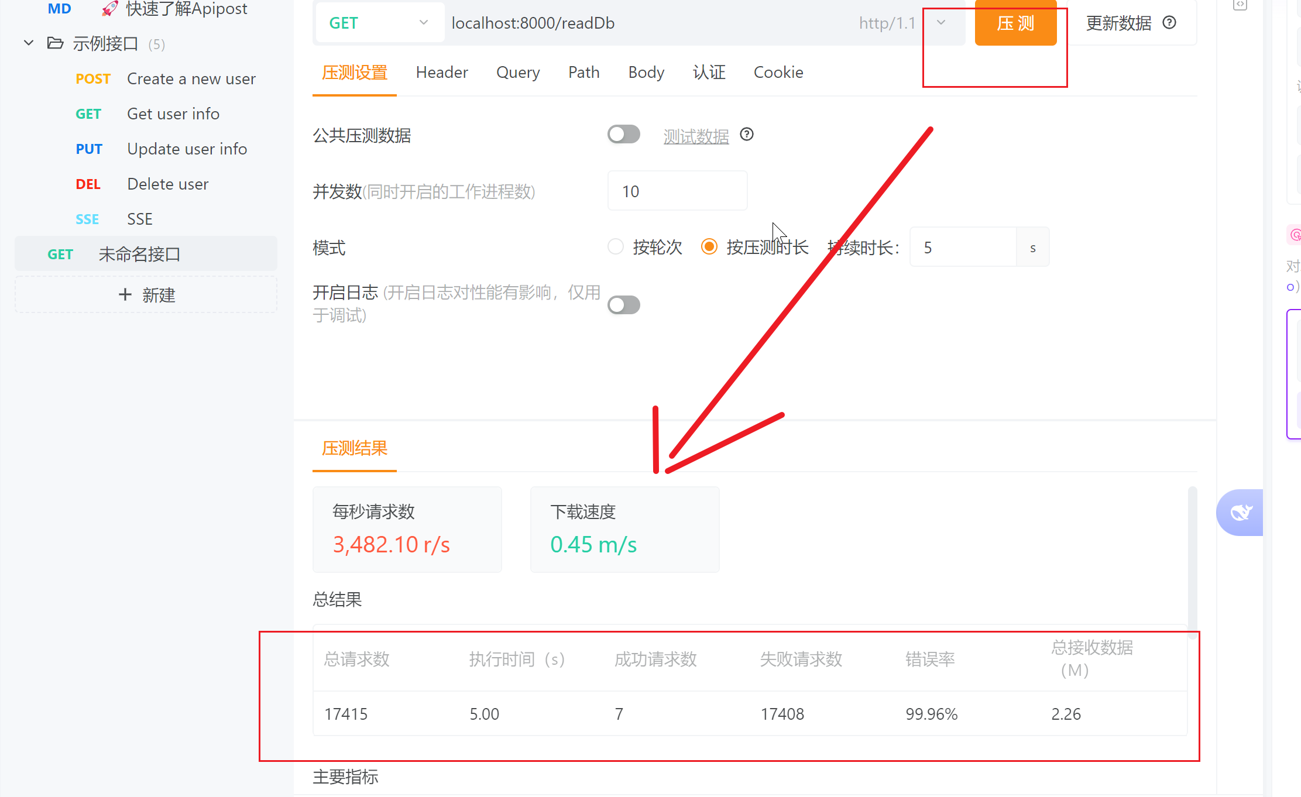Open the floating bird assistant icon
The height and width of the screenshot is (797, 1301).
pos(1241,513)
